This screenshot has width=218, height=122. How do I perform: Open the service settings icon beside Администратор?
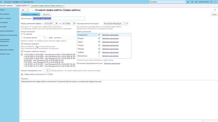click(x=211, y=2)
